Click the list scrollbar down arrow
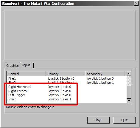This screenshot has height=128, width=140. click(x=129, y=101)
